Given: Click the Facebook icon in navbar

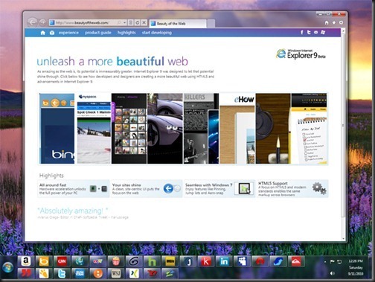Looking at the screenshot, I should (302, 32).
